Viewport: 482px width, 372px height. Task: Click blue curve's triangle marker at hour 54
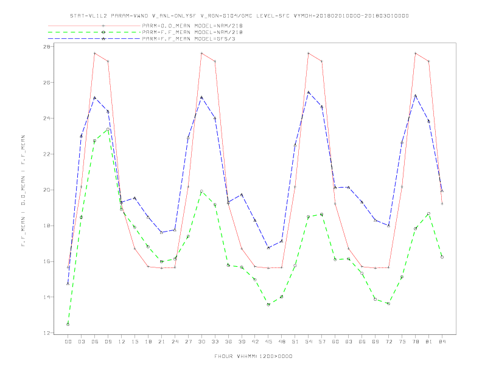click(x=309, y=92)
